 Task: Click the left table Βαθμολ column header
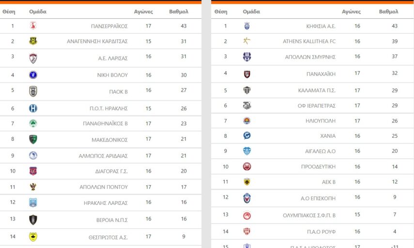point(179,12)
